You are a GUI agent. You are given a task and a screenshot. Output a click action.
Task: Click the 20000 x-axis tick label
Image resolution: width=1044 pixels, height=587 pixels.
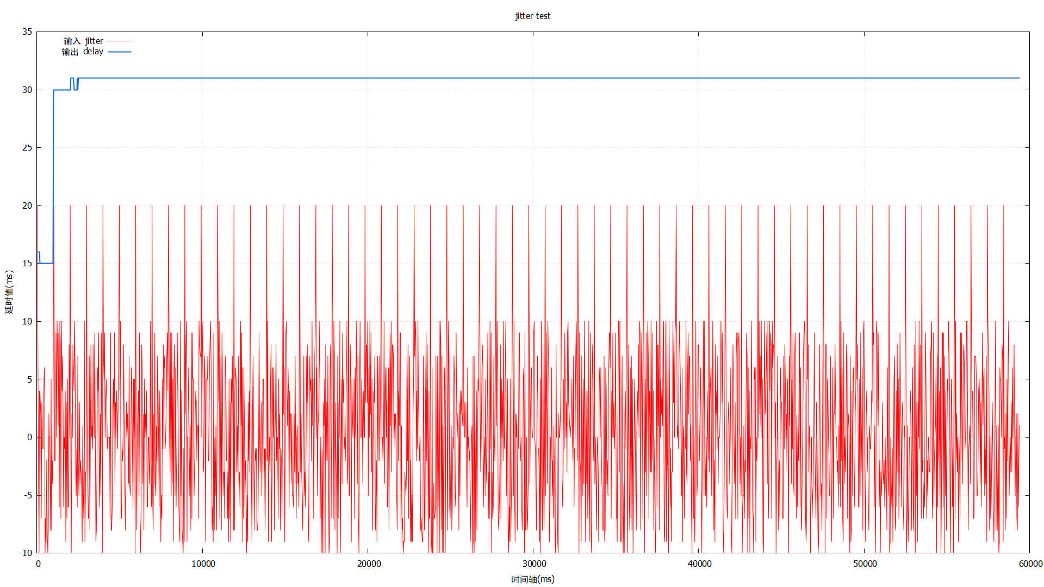tap(369, 564)
